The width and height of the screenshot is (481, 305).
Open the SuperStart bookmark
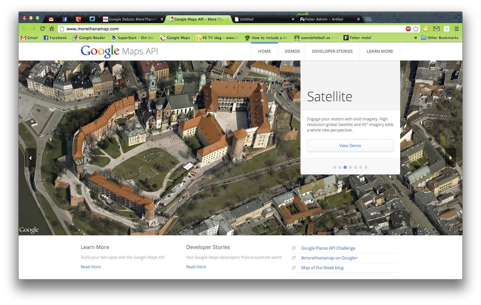tap(133, 38)
